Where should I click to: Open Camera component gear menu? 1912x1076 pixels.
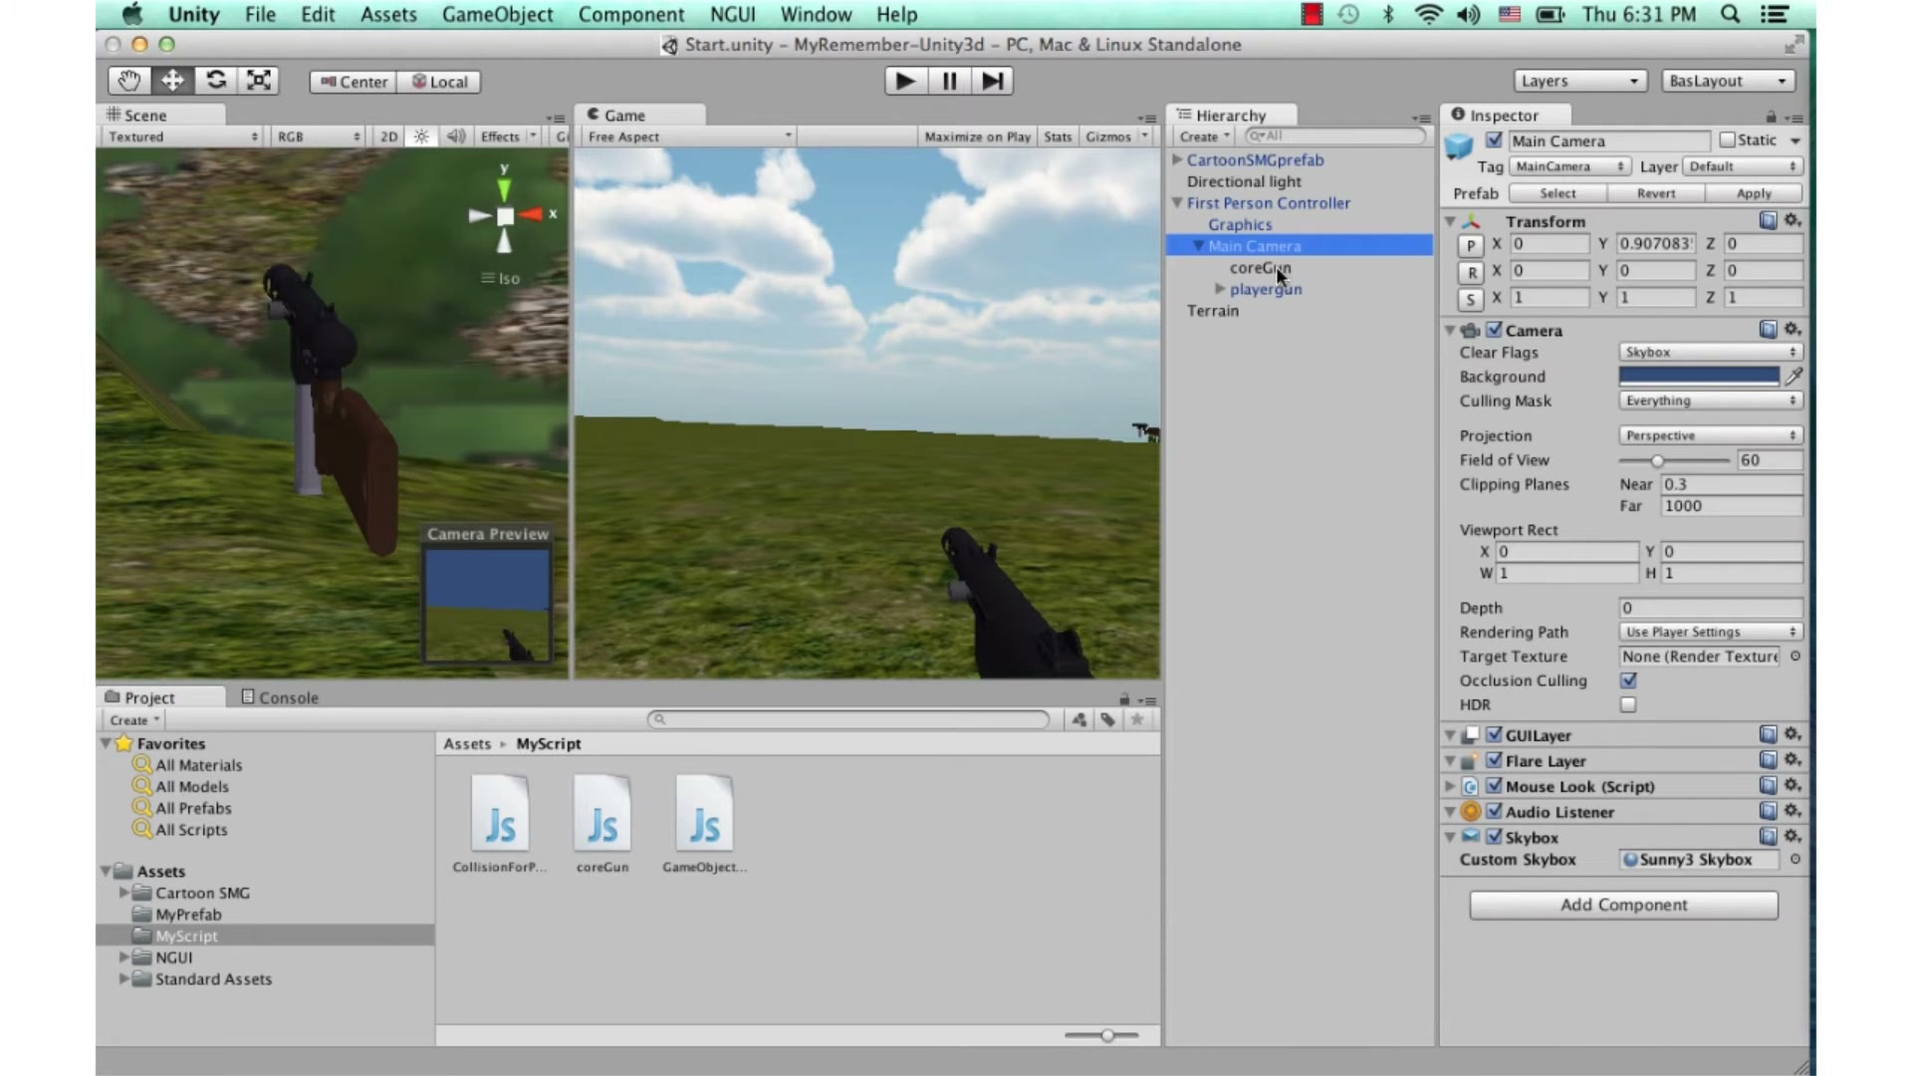pyautogui.click(x=1792, y=329)
